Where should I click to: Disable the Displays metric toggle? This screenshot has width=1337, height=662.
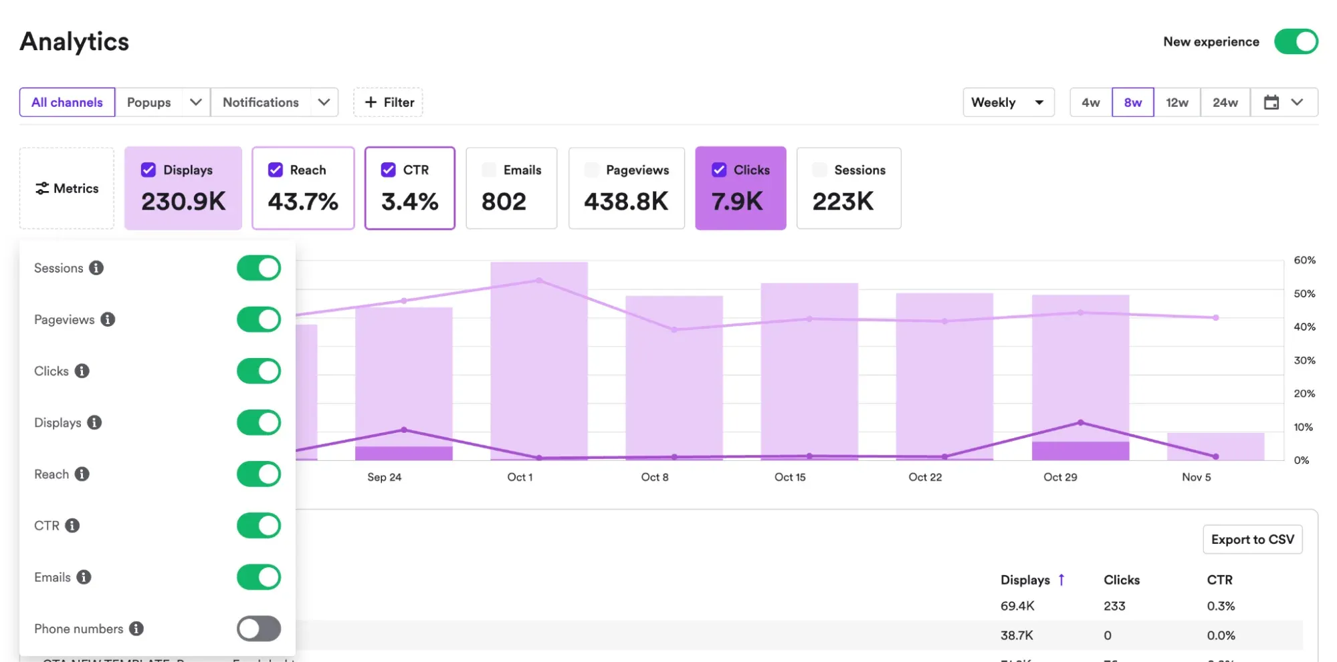259,422
